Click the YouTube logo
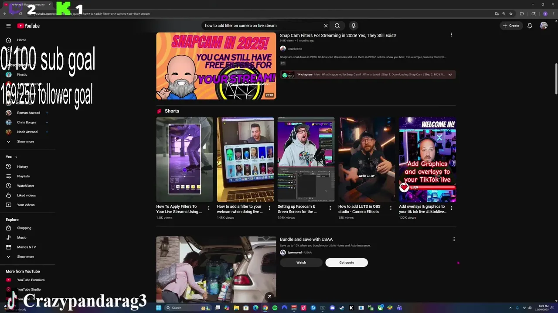Screen dimensions: 558x313 coord(28,26)
